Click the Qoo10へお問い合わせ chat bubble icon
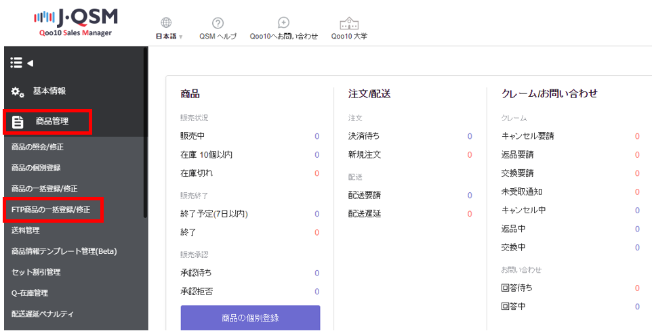 click(283, 22)
